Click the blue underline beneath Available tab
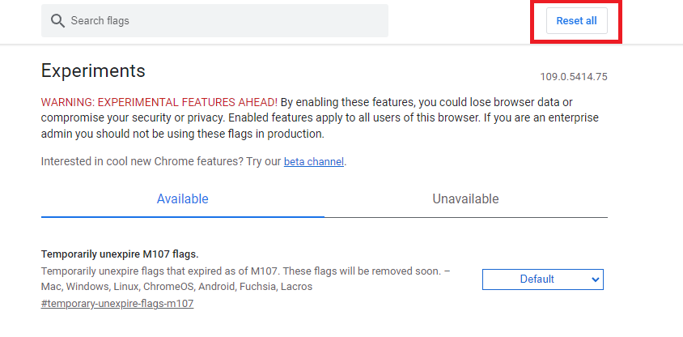This screenshot has height=337, width=683. tap(182, 217)
